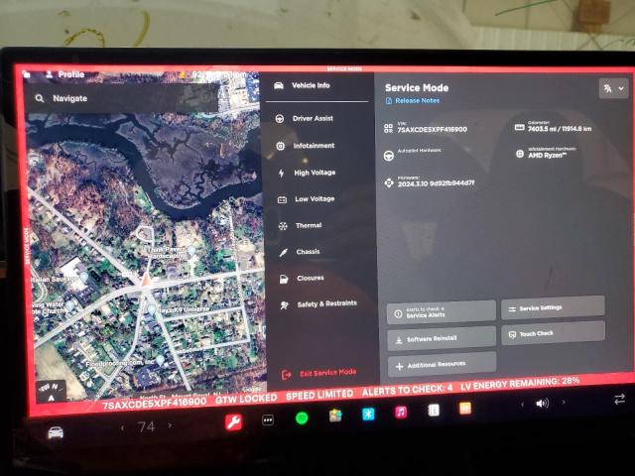Tap ALERTS TO CHECK: 4 banner text
The image size is (635, 476).
pyautogui.click(x=407, y=390)
